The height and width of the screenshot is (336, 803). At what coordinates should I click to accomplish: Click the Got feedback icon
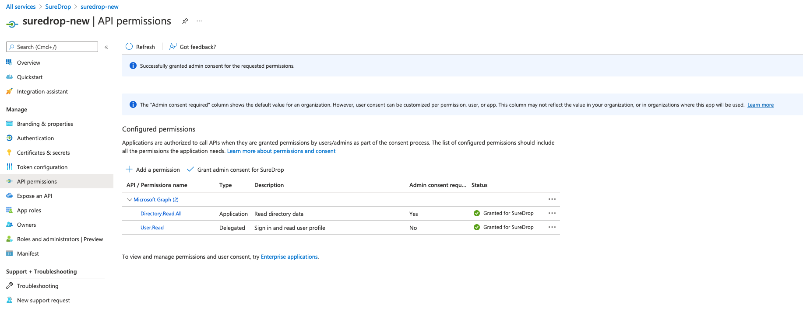coord(173,46)
